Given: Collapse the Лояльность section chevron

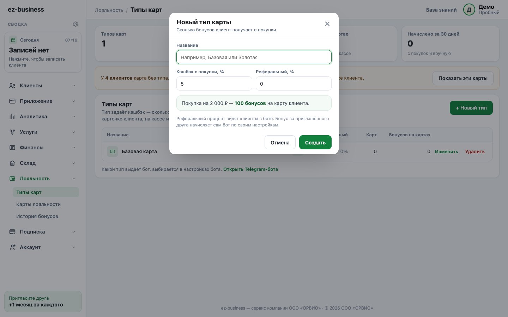Looking at the screenshot, I should [x=74, y=179].
